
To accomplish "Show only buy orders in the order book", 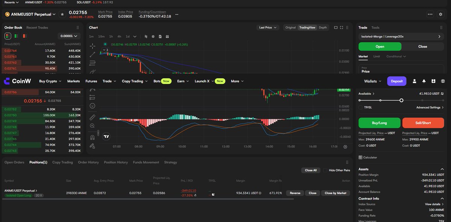I will (16, 36).
